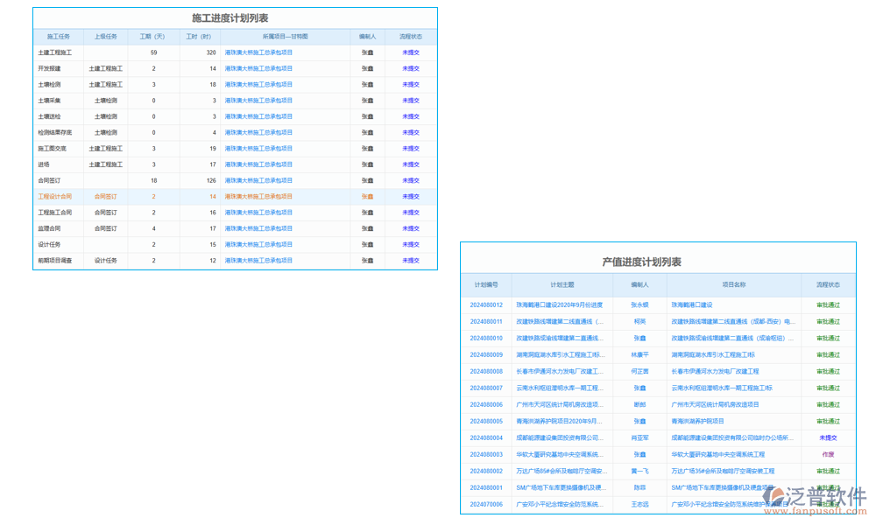The width and height of the screenshot is (876, 525).
Task: Click 编制人 header in 施工进度计划列表
Action: pos(367,37)
